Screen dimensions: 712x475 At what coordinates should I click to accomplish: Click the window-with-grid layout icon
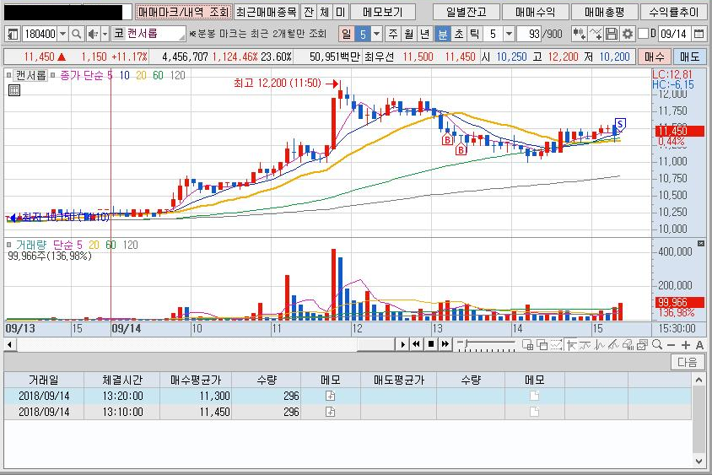click(x=527, y=345)
